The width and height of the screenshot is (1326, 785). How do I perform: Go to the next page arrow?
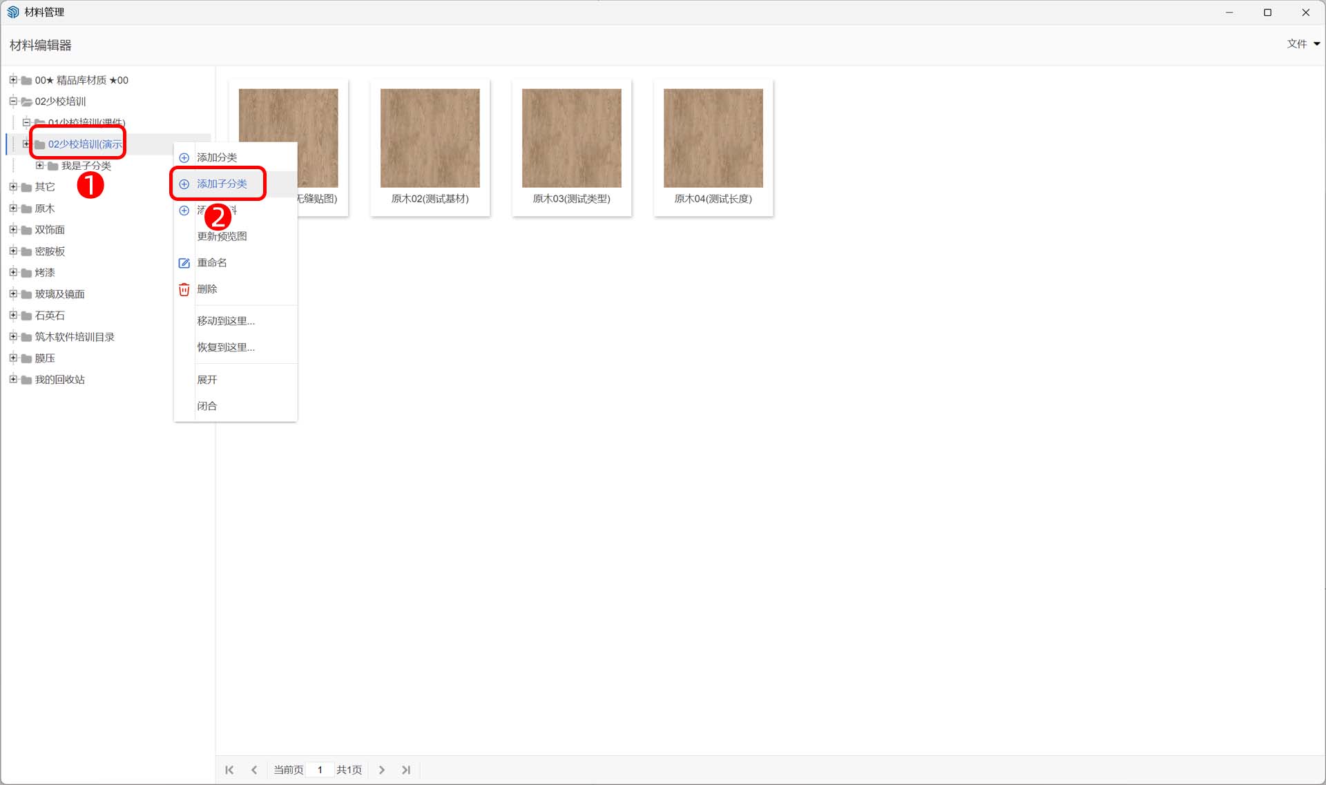(381, 770)
